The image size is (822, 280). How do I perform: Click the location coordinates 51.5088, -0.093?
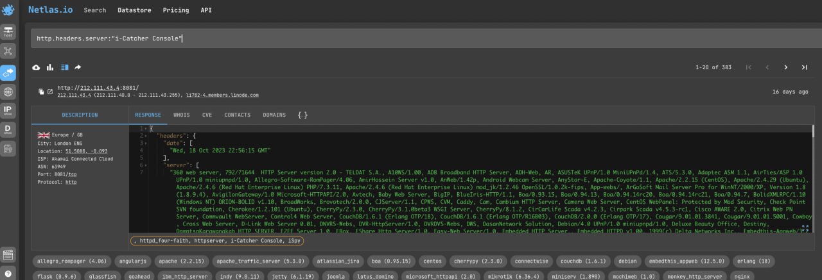click(x=85, y=151)
